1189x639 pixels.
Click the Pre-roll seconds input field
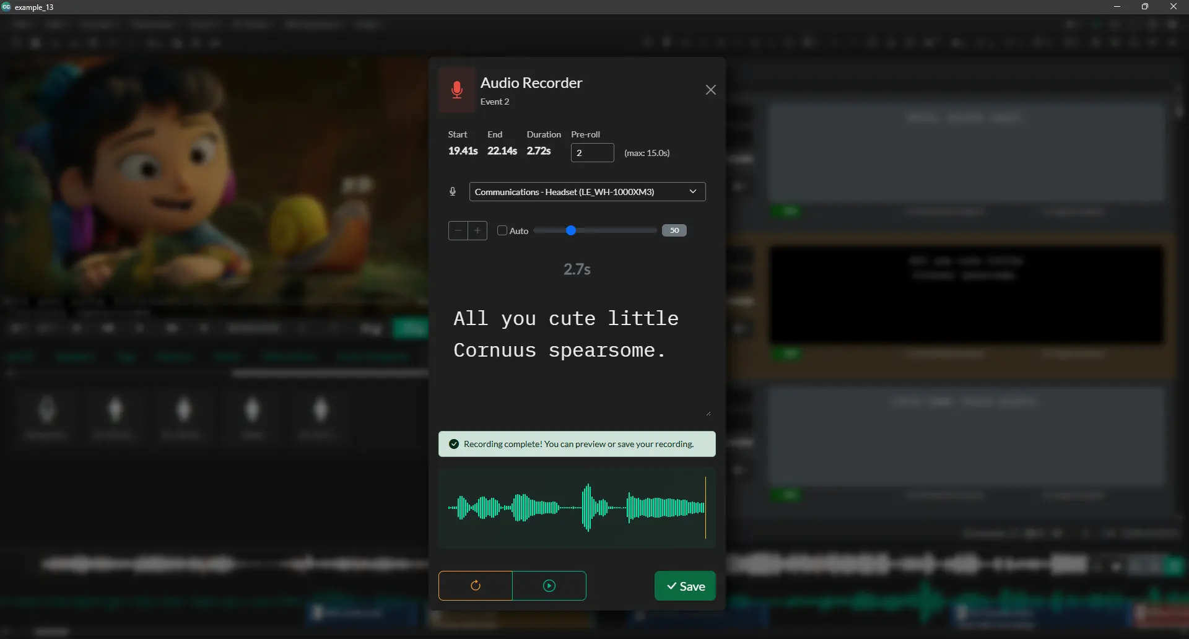[592, 153]
